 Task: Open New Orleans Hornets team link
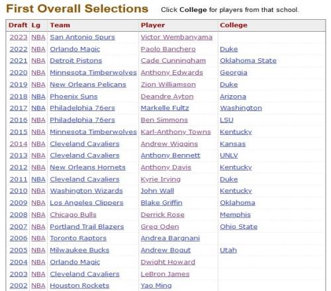pyautogui.click(x=87, y=167)
